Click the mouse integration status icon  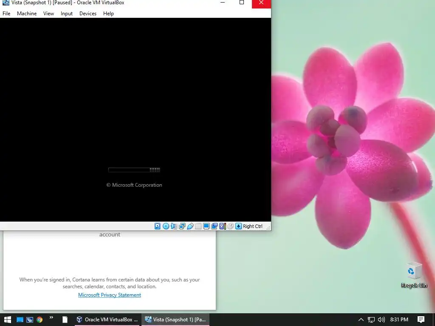[230, 226]
